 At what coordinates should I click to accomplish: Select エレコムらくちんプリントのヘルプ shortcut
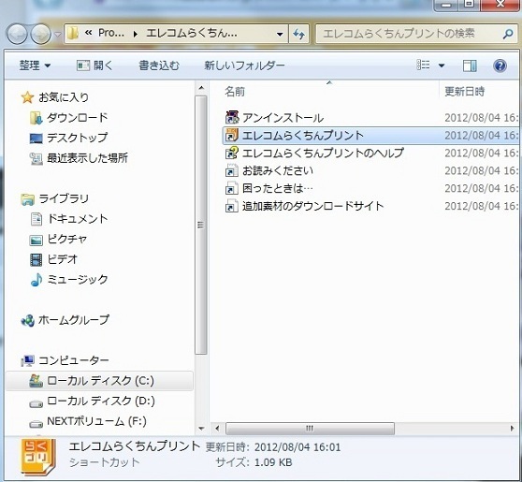click(x=323, y=153)
